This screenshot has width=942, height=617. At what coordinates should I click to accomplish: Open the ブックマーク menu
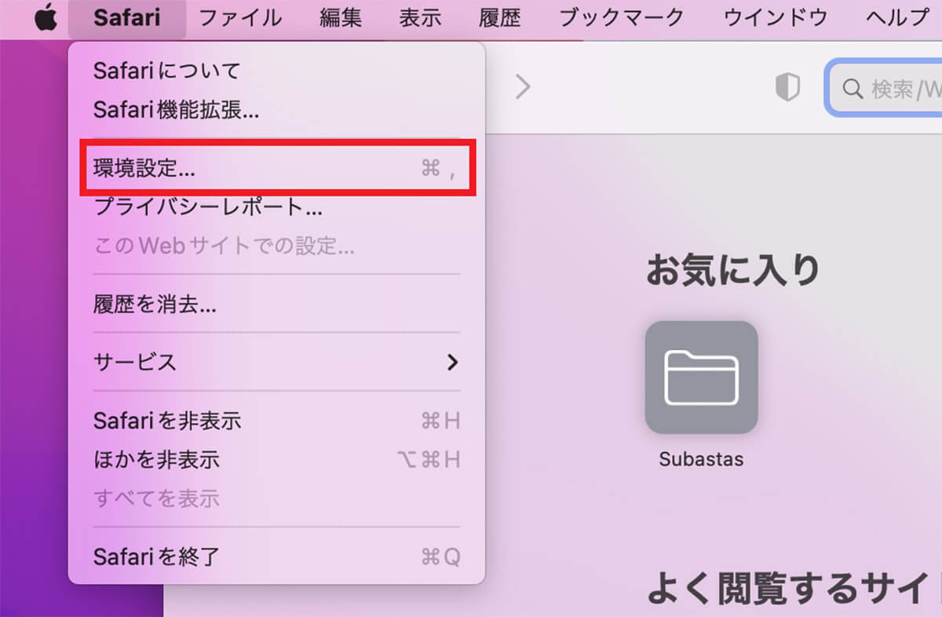[622, 17]
